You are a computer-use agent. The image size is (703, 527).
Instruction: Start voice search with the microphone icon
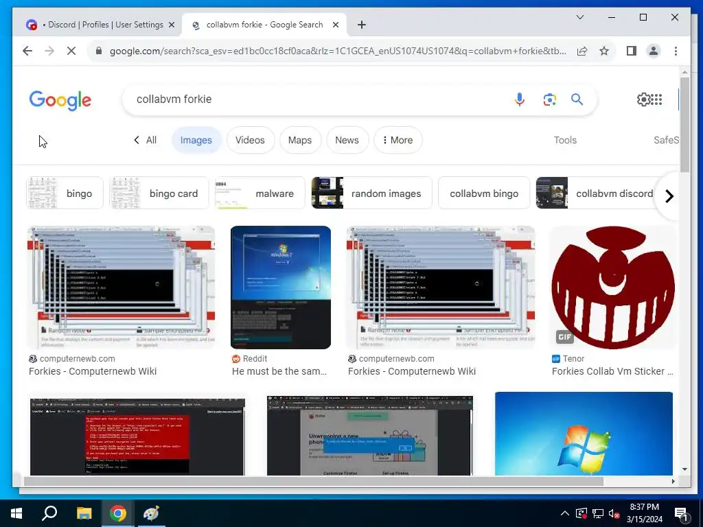click(520, 99)
